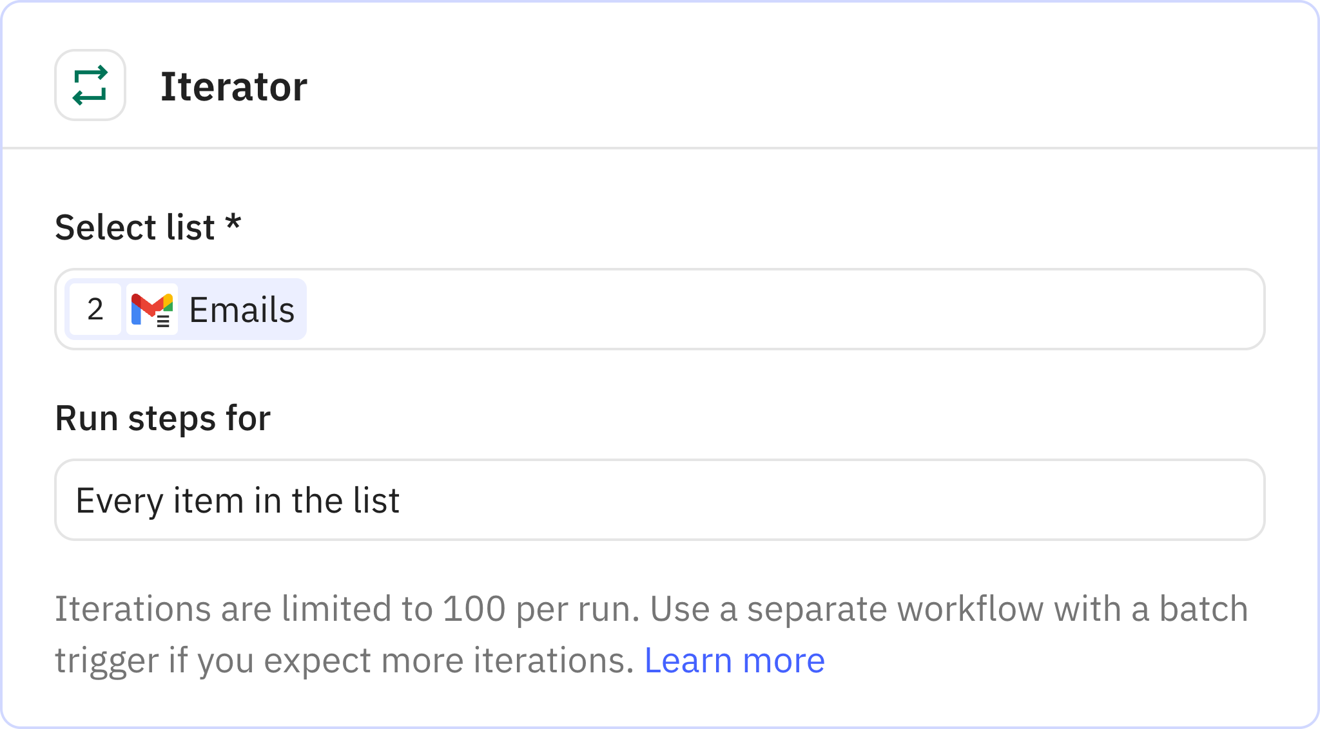Click the required asterisk beside Select list
1320x729 pixels.
pyautogui.click(x=233, y=224)
